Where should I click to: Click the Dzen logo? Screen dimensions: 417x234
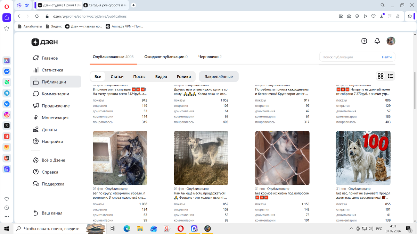pos(44,42)
